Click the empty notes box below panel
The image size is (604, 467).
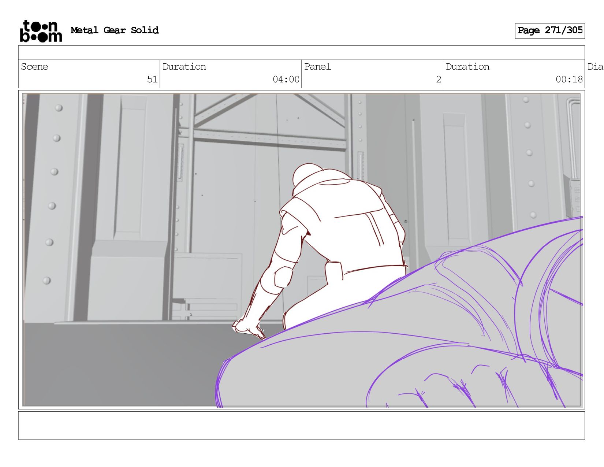click(x=301, y=426)
